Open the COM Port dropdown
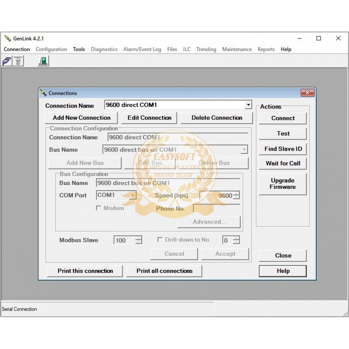 [133, 195]
